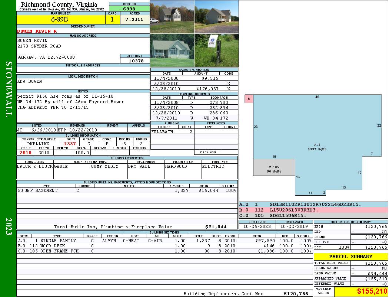Select the pink B deck section in sketch
Screen dimensions: 389x297
[x=249, y=99]
